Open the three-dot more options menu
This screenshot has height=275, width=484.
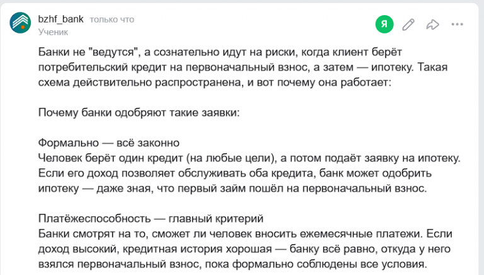coord(458,25)
